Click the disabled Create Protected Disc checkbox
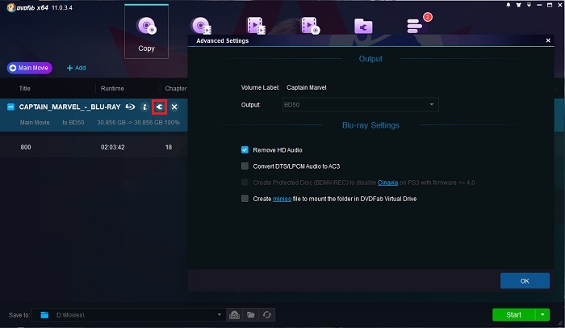565x328 pixels. 245,183
